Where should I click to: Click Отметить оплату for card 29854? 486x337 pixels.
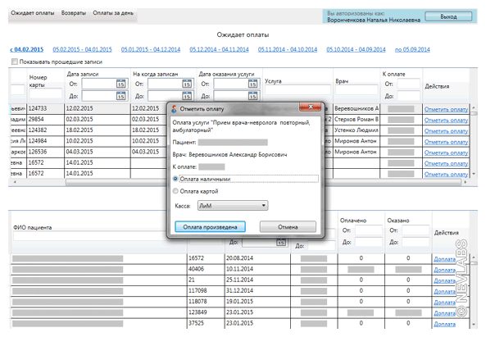point(446,120)
